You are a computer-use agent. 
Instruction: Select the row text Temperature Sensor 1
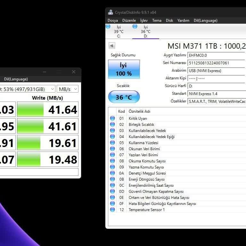pyautogui.click(x=147, y=210)
